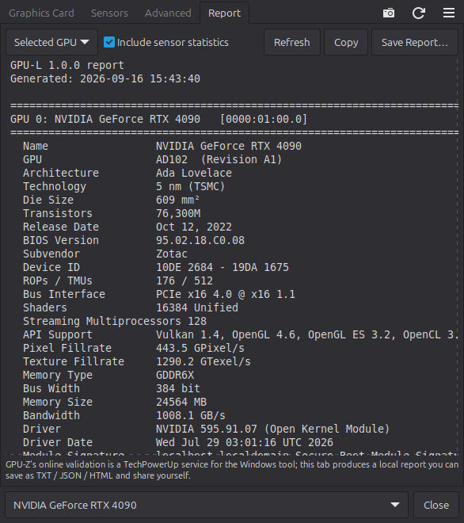Click the '76,300M' transistors value
The image size is (464, 523).
click(x=178, y=213)
